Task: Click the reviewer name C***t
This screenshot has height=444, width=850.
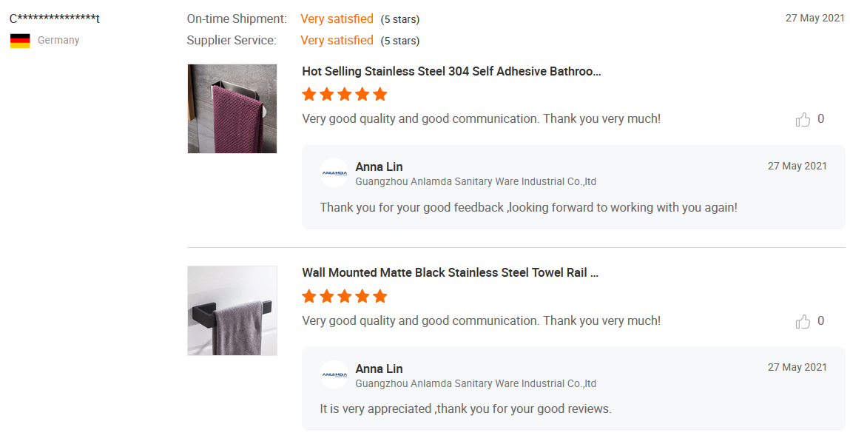Action: tap(55, 18)
